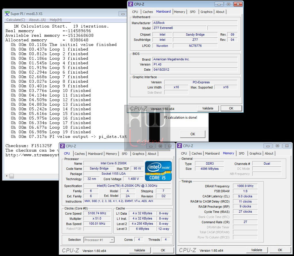Click the 'PI value output -> pi_data.txt' line
This screenshot has height=256, width=294.
click(x=69, y=137)
